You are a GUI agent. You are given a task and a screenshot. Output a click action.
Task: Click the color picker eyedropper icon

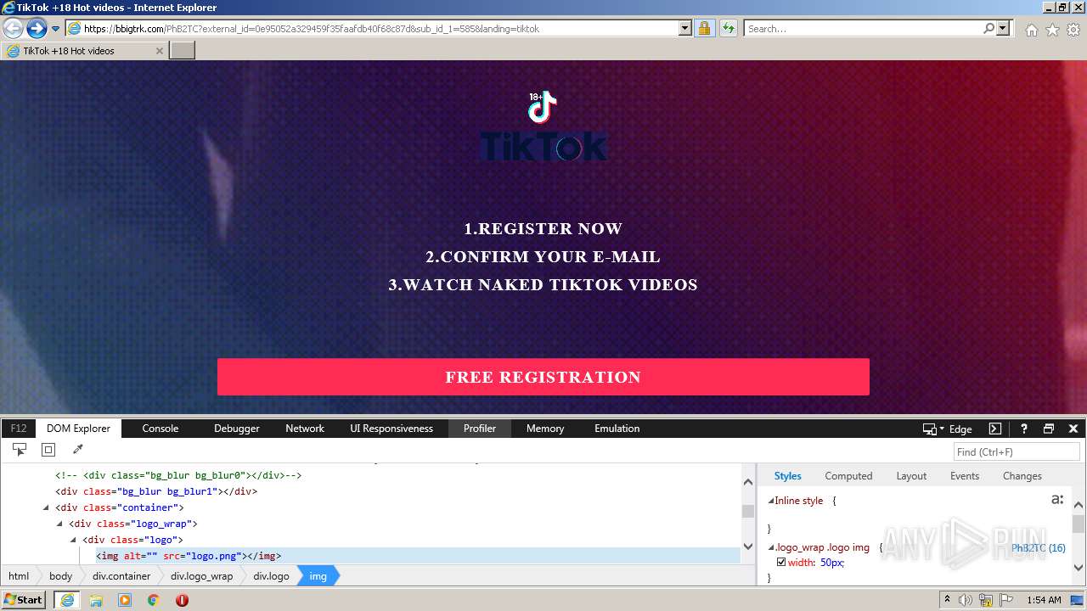(77, 450)
